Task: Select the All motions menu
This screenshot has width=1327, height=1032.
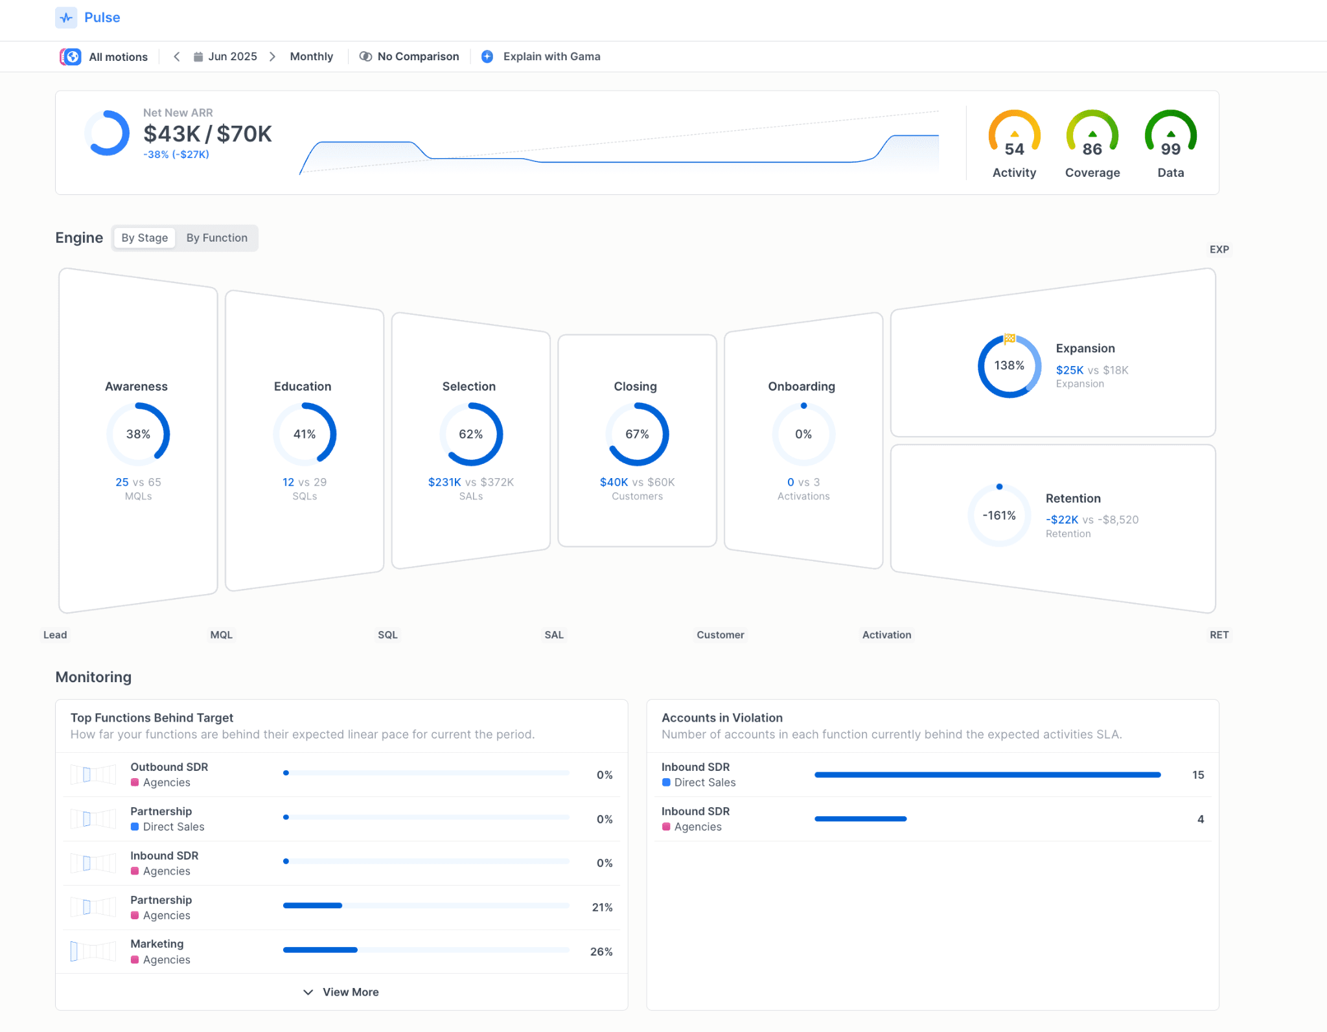Action: [118, 56]
